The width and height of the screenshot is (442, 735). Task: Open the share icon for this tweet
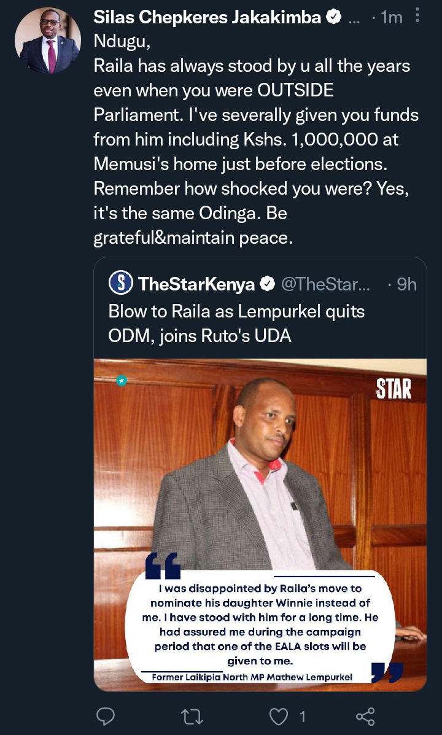365,716
